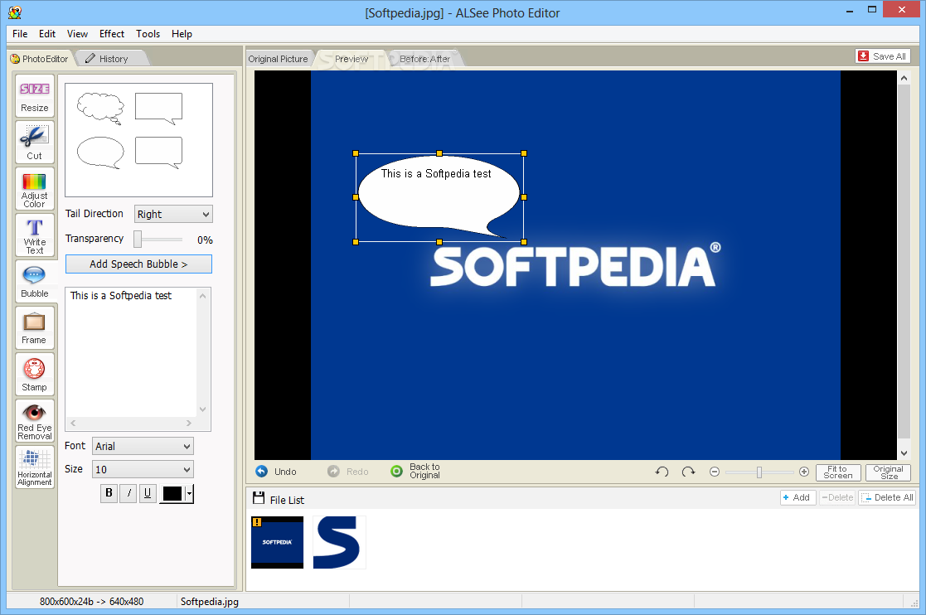Click the Original Size button
The height and width of the screenshot is (615, 926).
(x=888, y=472)
